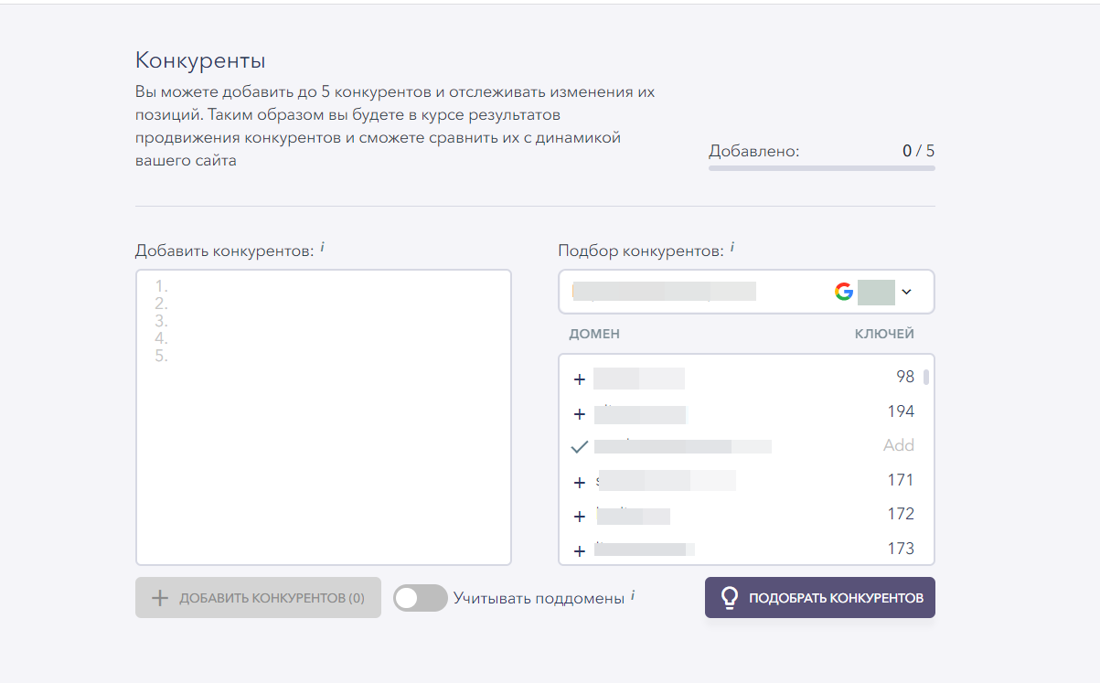Click the "Добавлено" 0/5 progress bar
Viewport: 1100px width, 683px height.
pos(821,168)
